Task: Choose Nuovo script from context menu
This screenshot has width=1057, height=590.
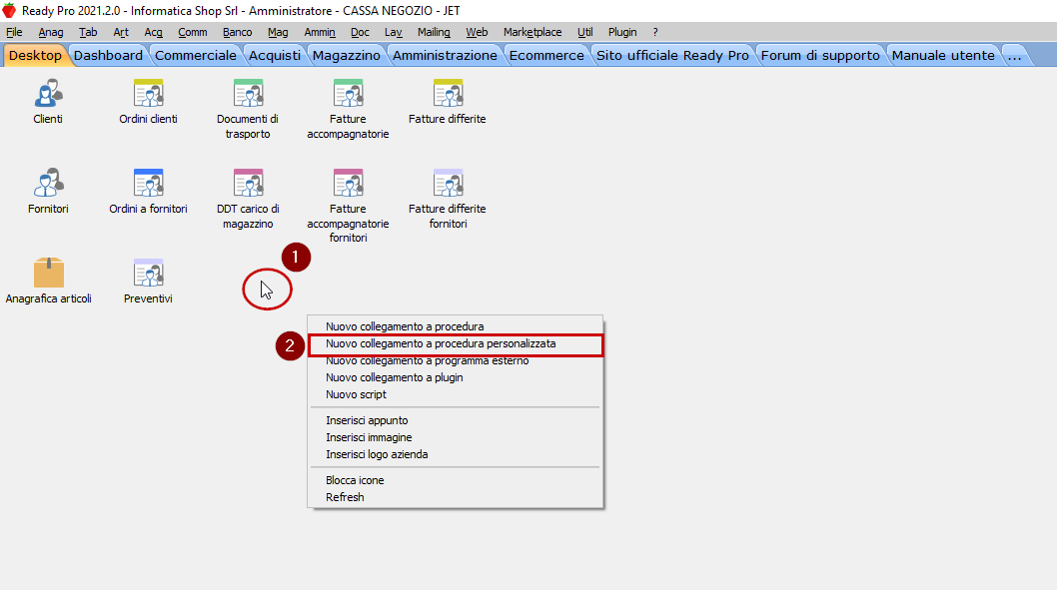Action: [455, 394]
